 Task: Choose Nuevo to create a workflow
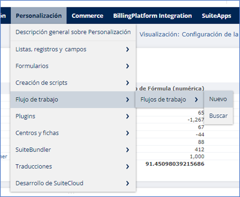coord(218,99)
